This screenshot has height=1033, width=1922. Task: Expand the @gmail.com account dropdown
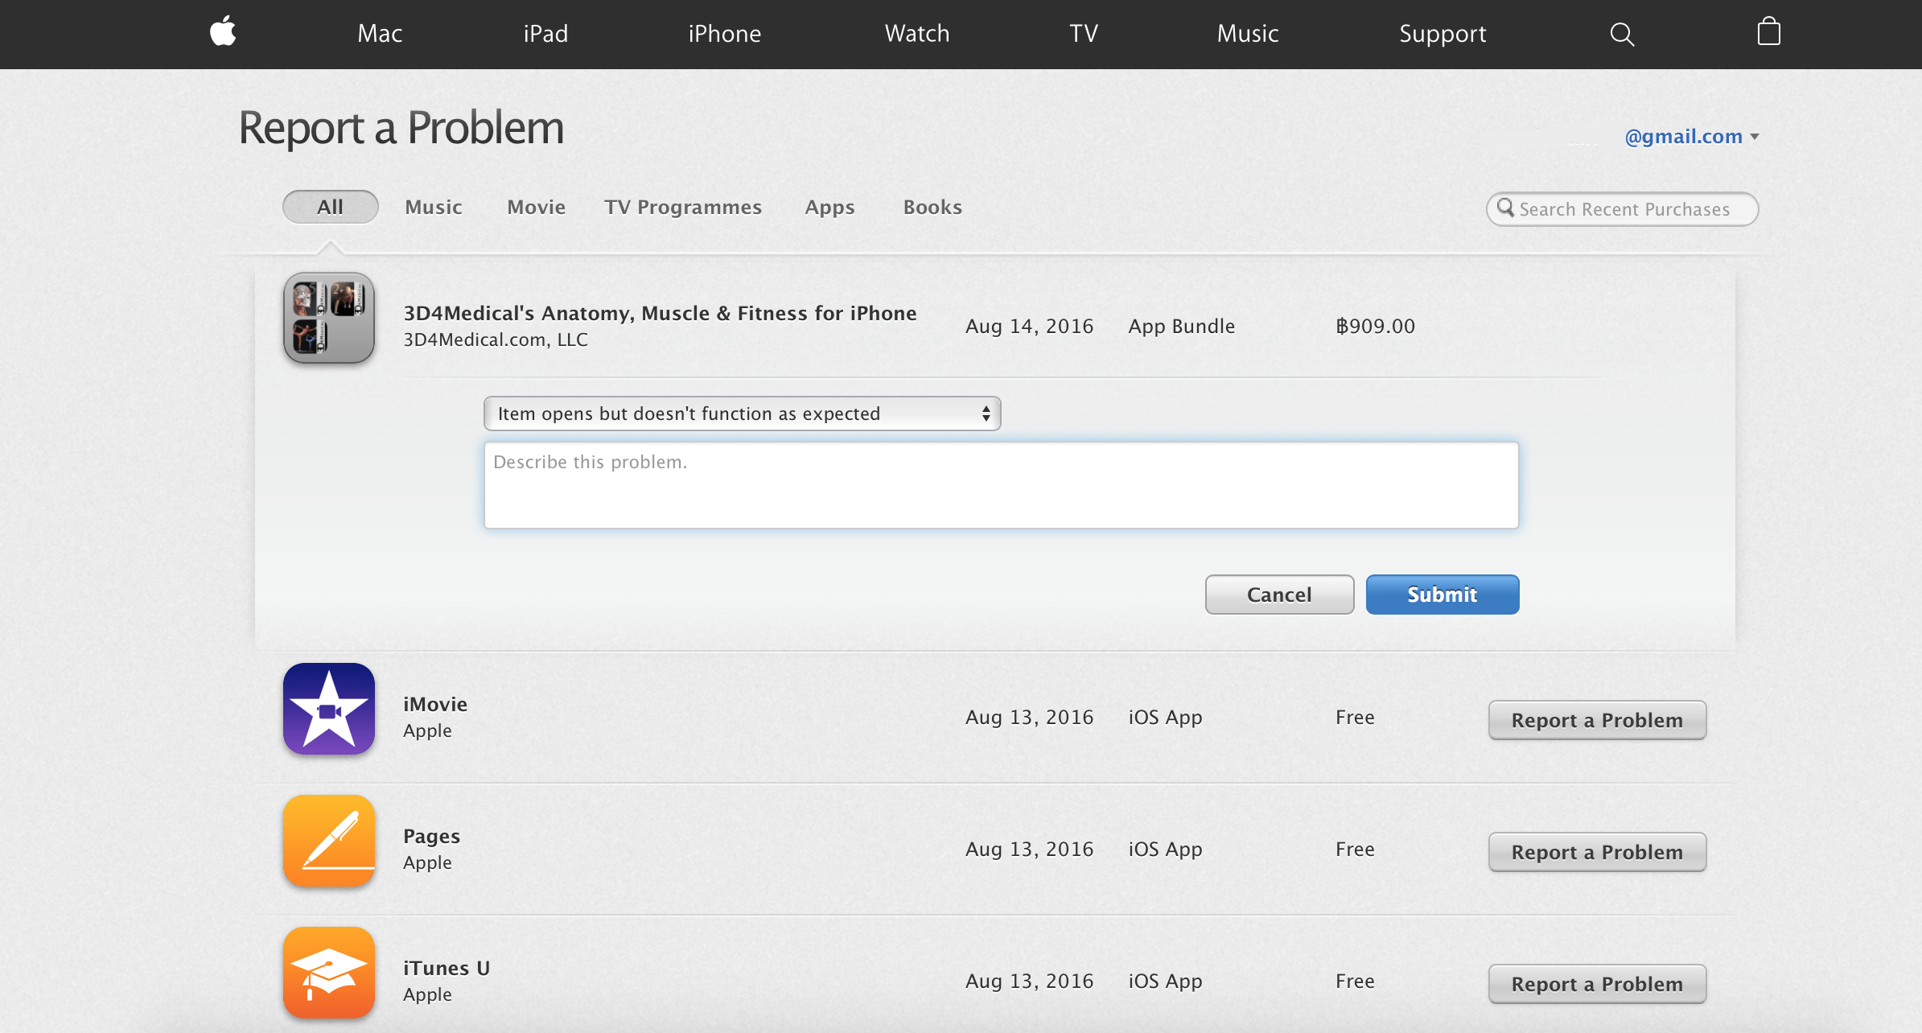click(x=1691, y=137)
